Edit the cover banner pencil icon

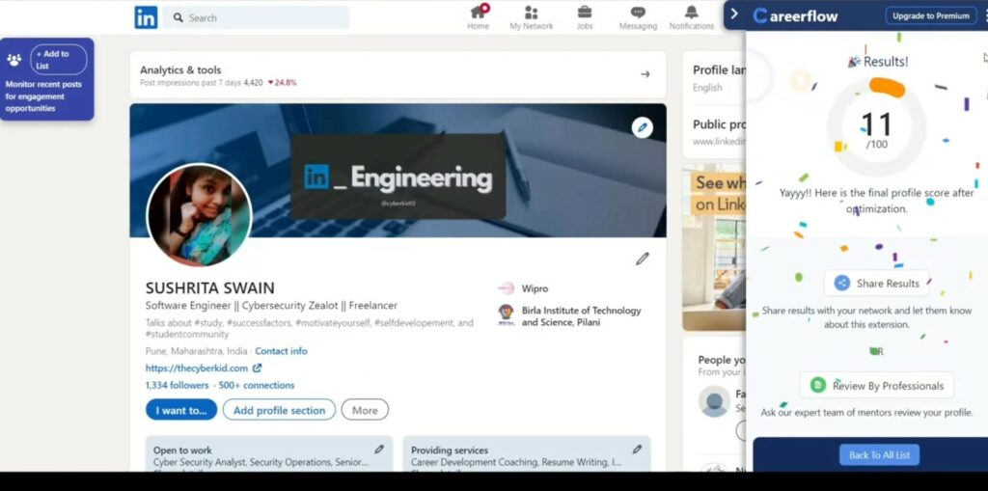[642, 127]
